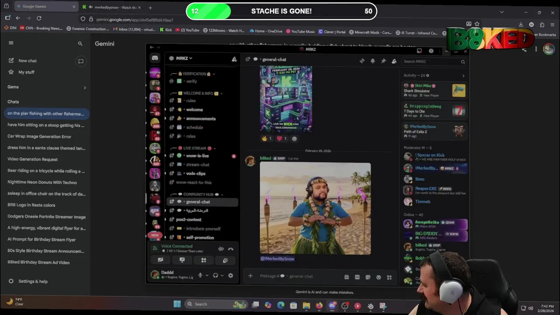Screen dimensions: 560x315
Task: Open Discord inbox icon in title bar
Action: coord(419,51)
